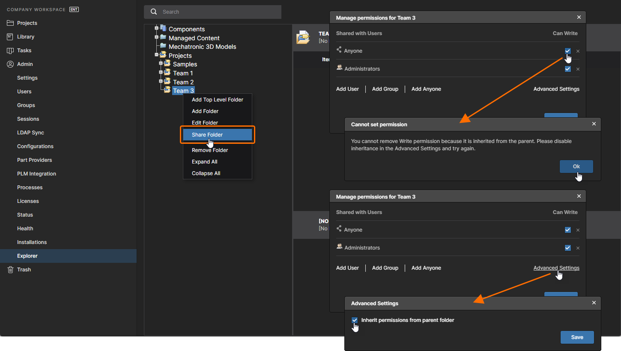Select the Team 3 tree label
The image size is (621, 351).
pos(183,91)
